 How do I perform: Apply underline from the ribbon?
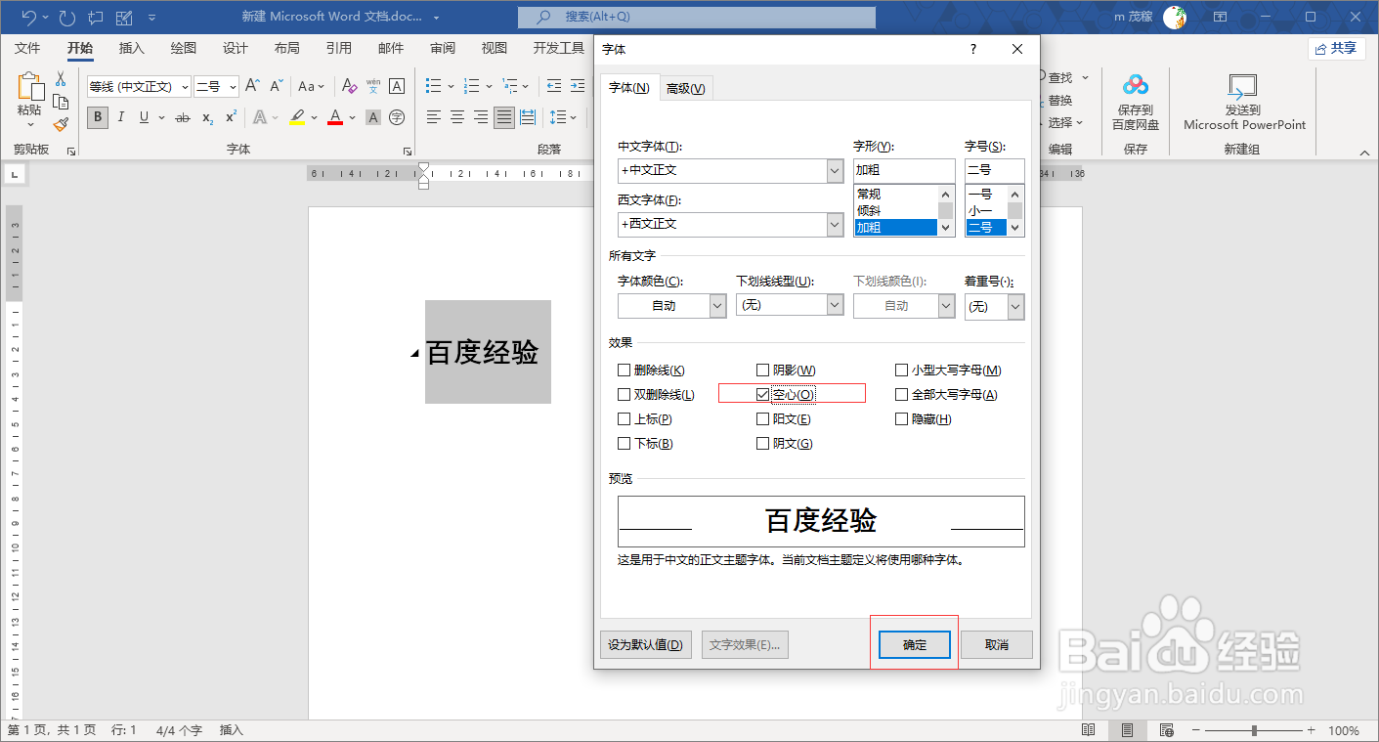(145, 117)
